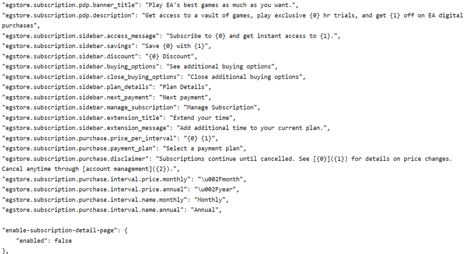Image resolution: width=465 pixels, height=254 pixels.
Task: Click the "egstore.subscription.pdp.banner_title" key
Action: click(x=69, y=5)
